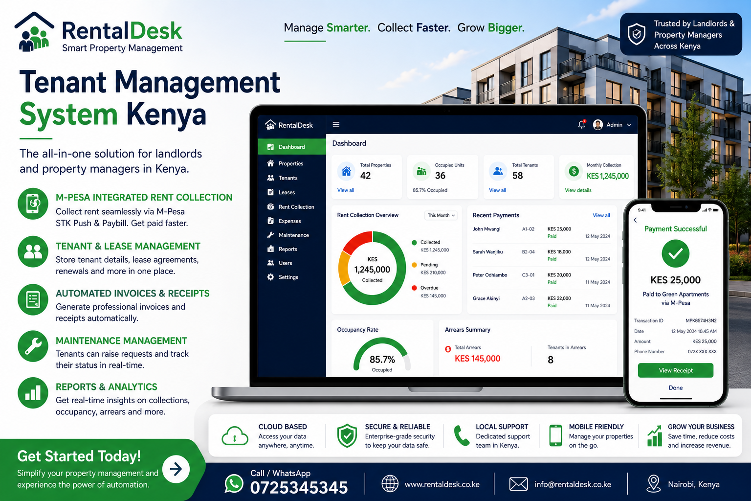Click the Get Started arrow button

pos(176,469)
